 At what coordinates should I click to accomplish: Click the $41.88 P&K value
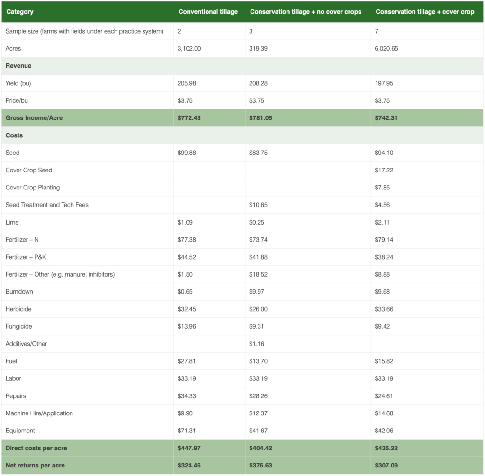[258, 257]
